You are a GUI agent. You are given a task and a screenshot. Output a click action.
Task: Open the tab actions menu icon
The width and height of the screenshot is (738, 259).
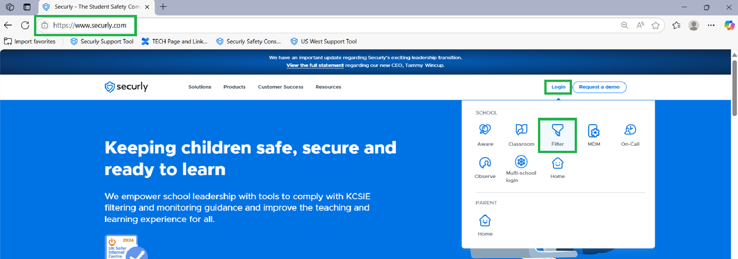tap(27, 7)
